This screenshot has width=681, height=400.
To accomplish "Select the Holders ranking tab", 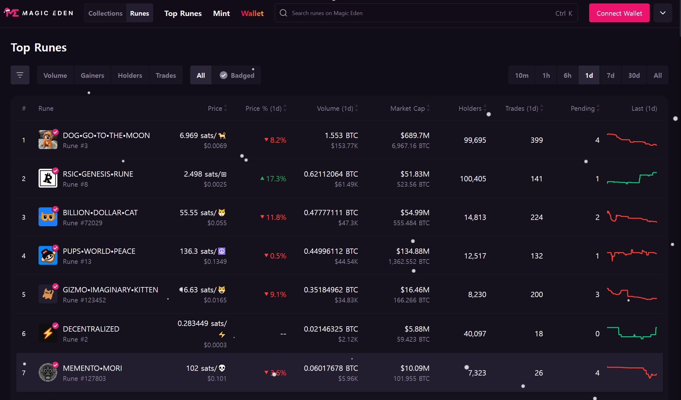I will point(130,75).
